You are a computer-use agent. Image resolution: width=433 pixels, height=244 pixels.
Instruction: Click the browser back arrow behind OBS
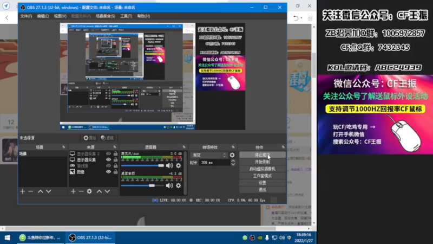[7, 18]
